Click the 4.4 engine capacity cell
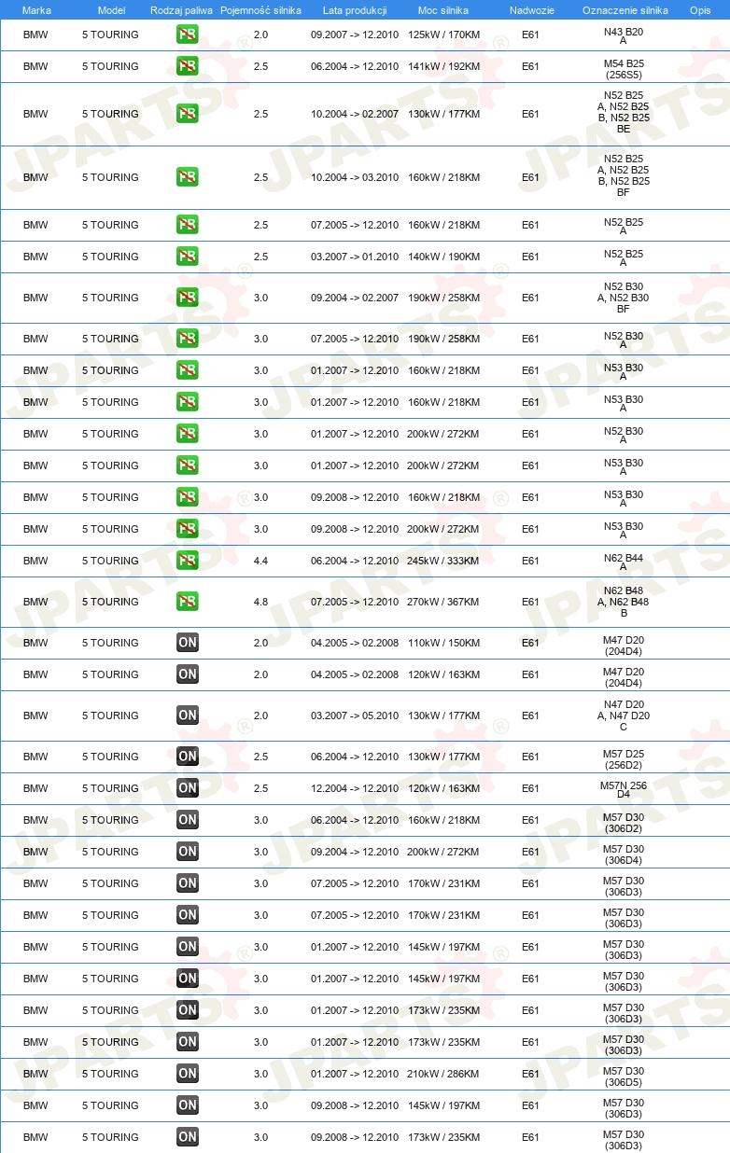 [x=260, y=561]
